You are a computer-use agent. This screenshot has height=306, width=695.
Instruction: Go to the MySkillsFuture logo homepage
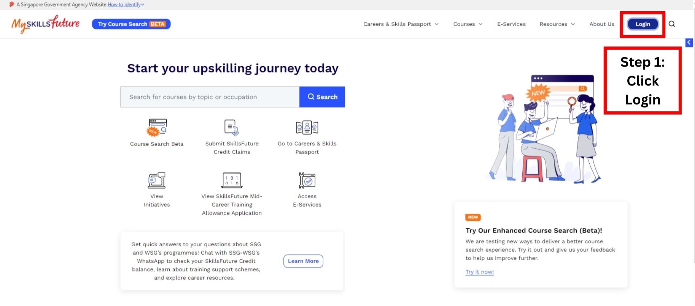pyautogui.click(x=46, y=24)
